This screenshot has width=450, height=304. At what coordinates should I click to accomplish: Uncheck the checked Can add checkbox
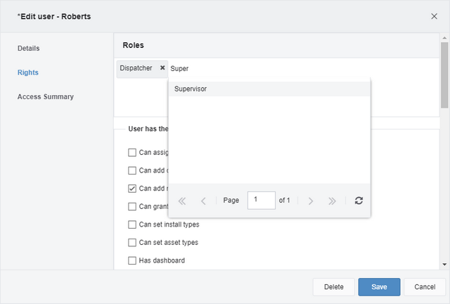click(132, 189)
